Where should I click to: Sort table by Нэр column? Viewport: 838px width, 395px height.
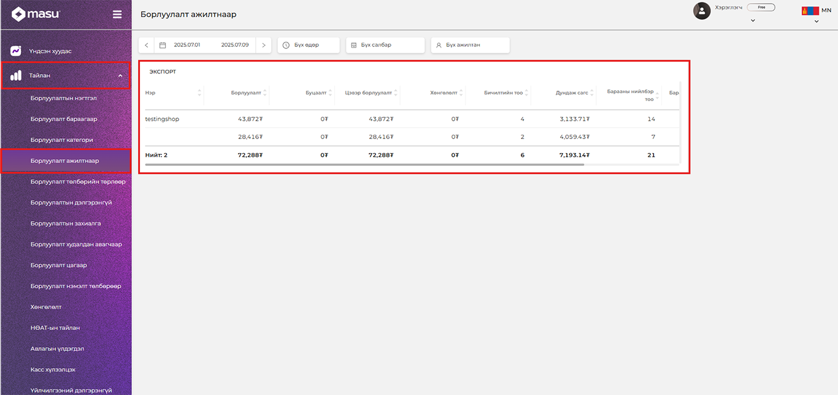point(199,93)
